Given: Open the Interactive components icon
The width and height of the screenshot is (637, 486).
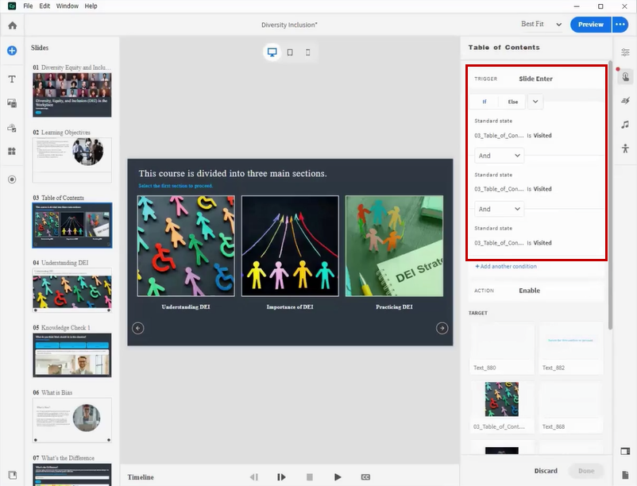Looking at the screenshot, I should (x=12, y=128).
